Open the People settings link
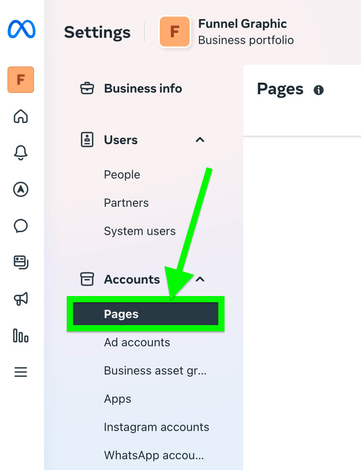The height and width of the screenshot is (470, 361). coord(122,174)
